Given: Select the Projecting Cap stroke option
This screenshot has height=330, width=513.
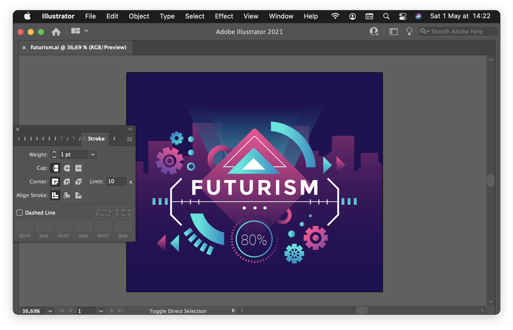Looking at the screenshot, I should point(78,168).
